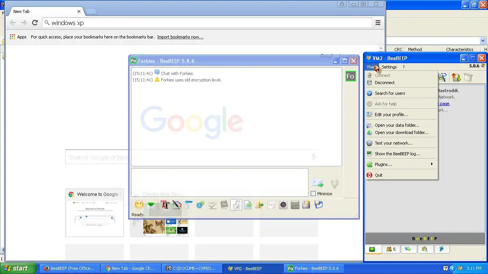This screenshot has height=274, width=488.
Task: Open chat settings gear icon
Action: tap(200, 205)
